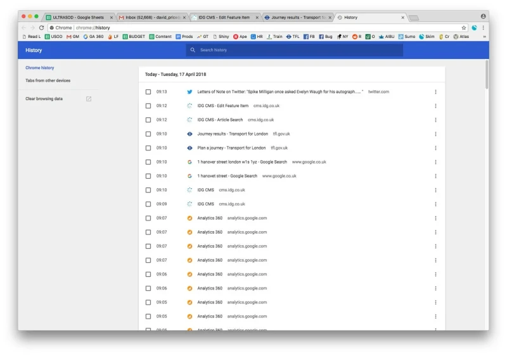Open more actions for Letters of Note entry

pyautogui.click(x=435, y=92)
